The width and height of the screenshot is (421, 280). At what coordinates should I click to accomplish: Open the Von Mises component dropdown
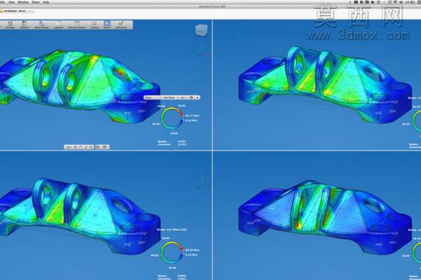171,98
